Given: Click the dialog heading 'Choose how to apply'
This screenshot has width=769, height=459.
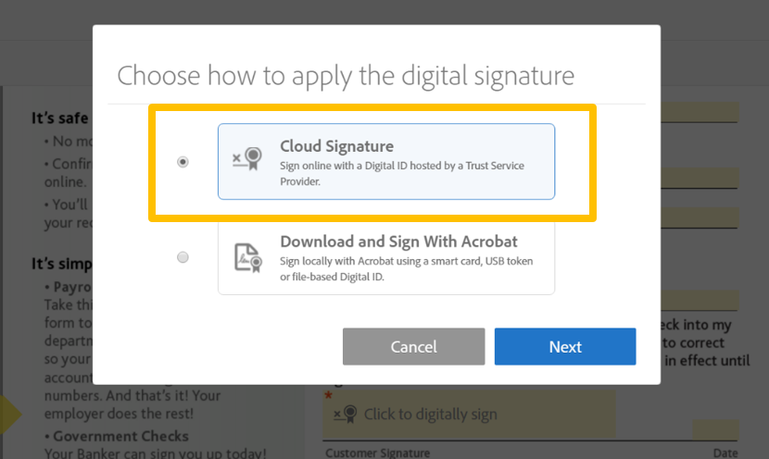Looking at the screenshot, I should click(x=346, y=75).
